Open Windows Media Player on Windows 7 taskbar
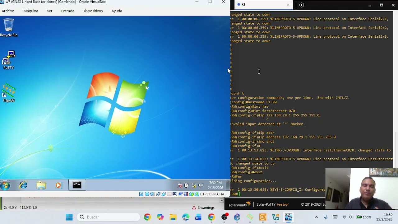This screenshot has width=398, height=224. (x=58, y=185)
